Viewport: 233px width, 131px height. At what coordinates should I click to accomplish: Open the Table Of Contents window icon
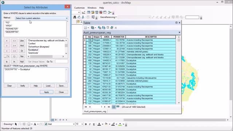[x=89, y=12]
